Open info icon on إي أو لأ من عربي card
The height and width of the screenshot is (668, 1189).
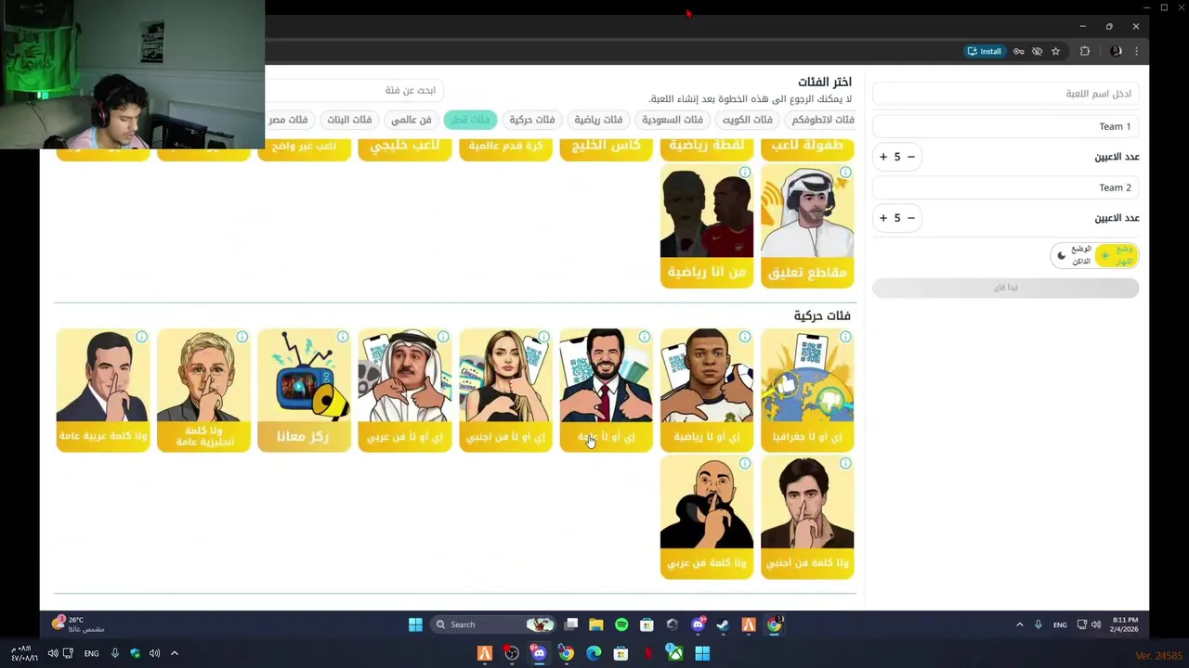[443, 337]
